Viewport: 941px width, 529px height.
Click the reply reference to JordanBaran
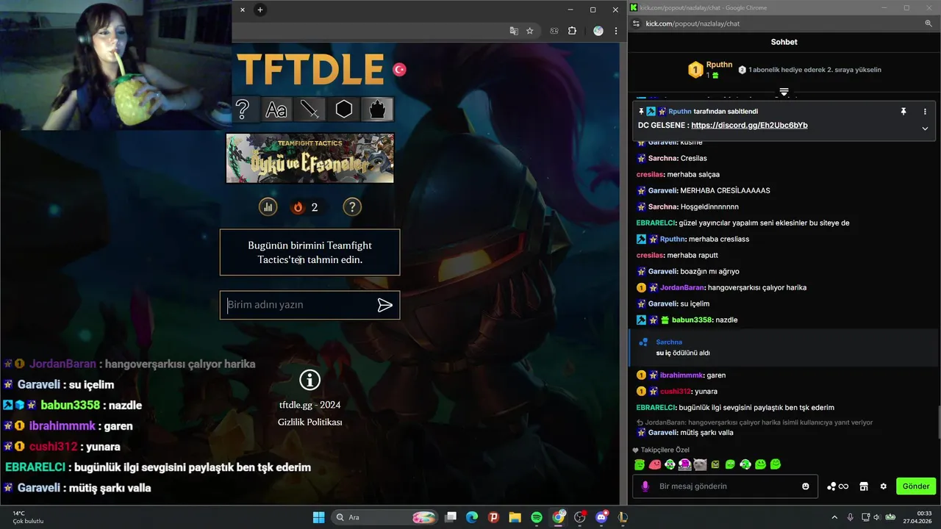(754, 422)
